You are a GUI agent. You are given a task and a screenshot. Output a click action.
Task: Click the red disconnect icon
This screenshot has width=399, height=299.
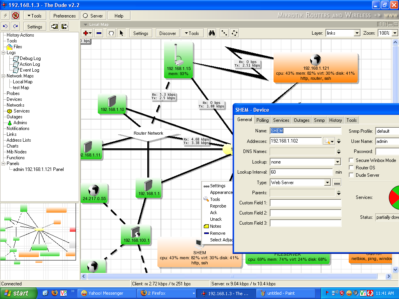16,16
